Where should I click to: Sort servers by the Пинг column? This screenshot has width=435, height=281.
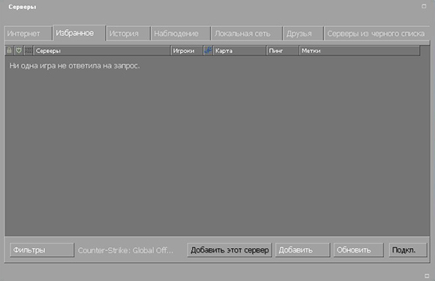(283, 50)
